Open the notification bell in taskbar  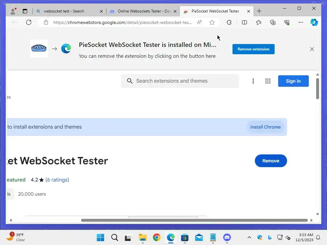pos(318,237)
